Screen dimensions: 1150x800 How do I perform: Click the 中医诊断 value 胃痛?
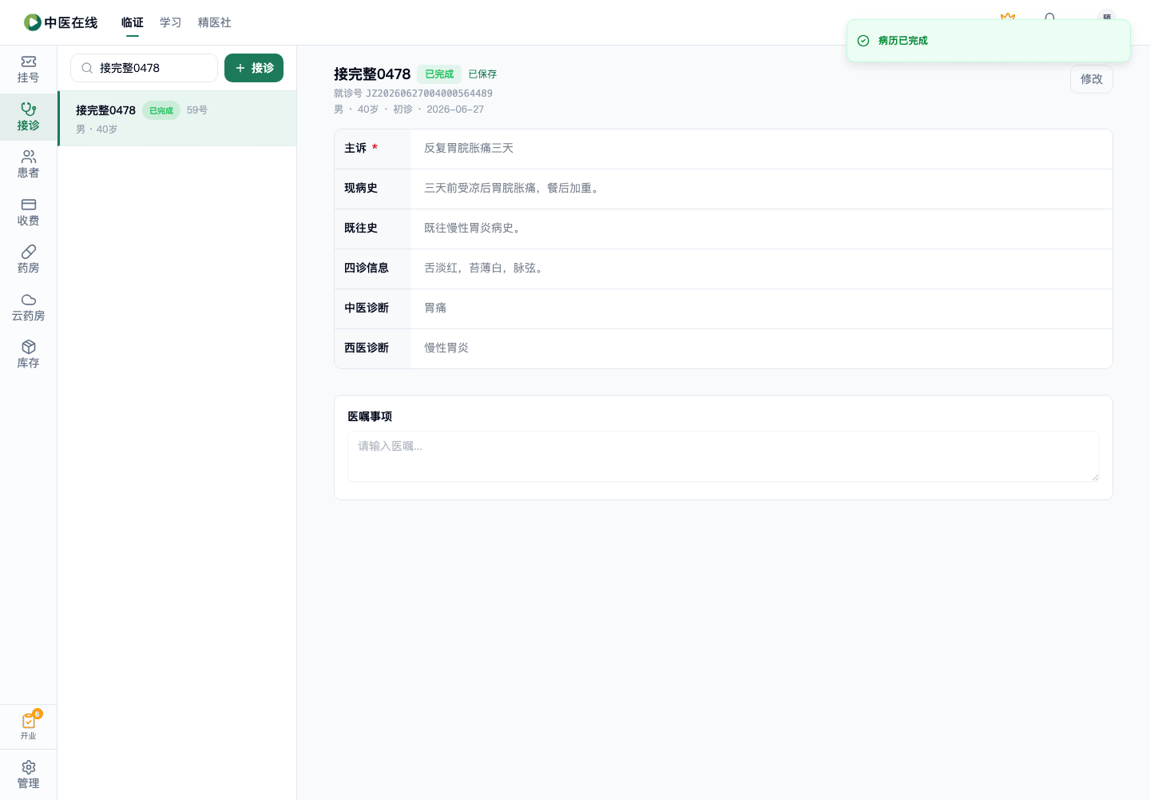point(435,308)
